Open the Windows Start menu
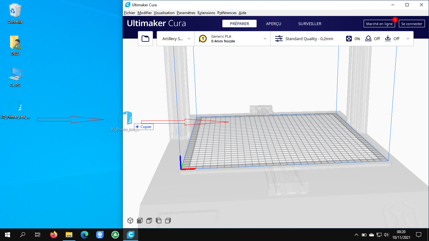Screen dimensions: 429x241 [x=8, y=234]
